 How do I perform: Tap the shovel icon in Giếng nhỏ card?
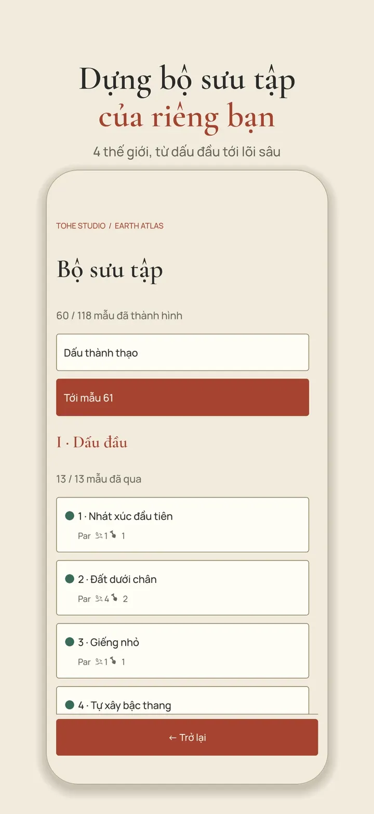(x=113, y=660)
